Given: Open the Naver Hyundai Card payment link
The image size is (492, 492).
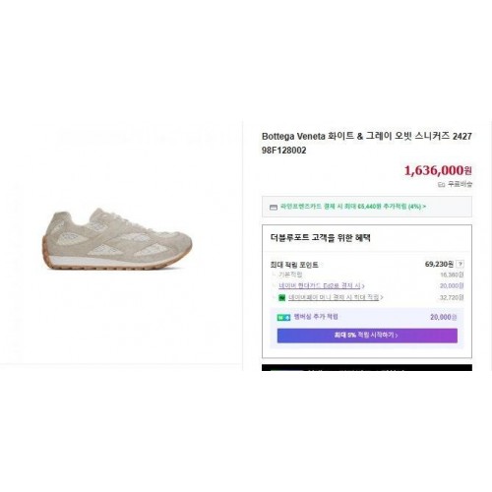Looking at the screenshot, I should pyautogui.click(x=320, y=286).
